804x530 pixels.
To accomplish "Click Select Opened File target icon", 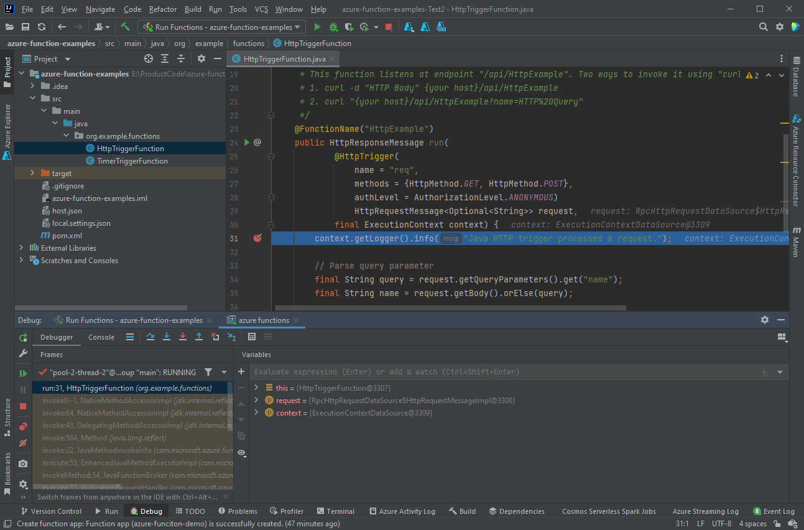I will (x=149, y=58).
